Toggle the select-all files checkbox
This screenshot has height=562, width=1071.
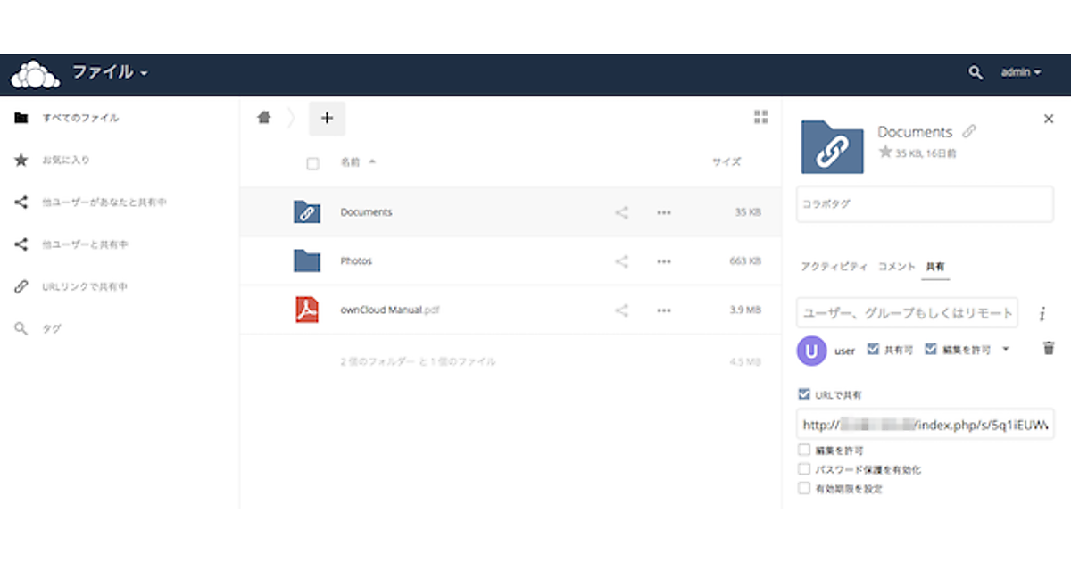(x=312, y=163)
